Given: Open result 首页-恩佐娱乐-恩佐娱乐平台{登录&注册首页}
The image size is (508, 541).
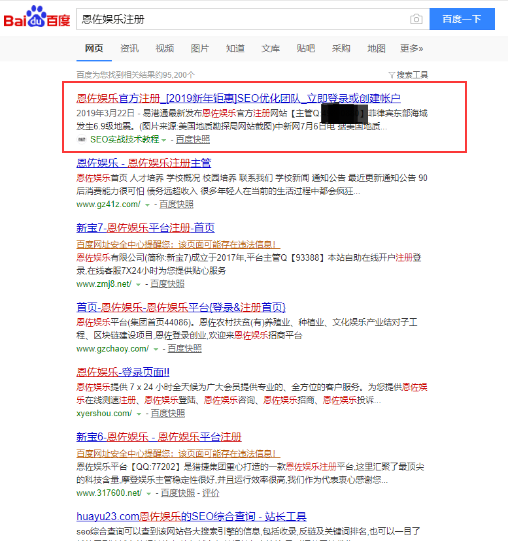Looking at the screenshot, I should click(181, 307).
